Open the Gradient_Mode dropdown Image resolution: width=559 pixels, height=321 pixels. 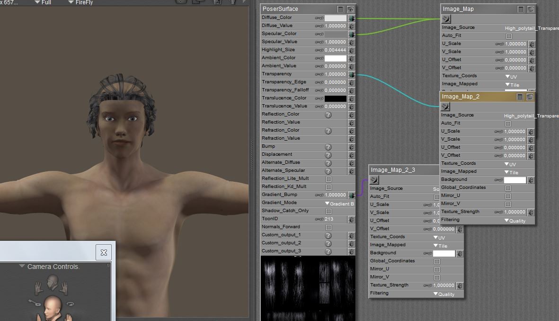tap(339, 203)
